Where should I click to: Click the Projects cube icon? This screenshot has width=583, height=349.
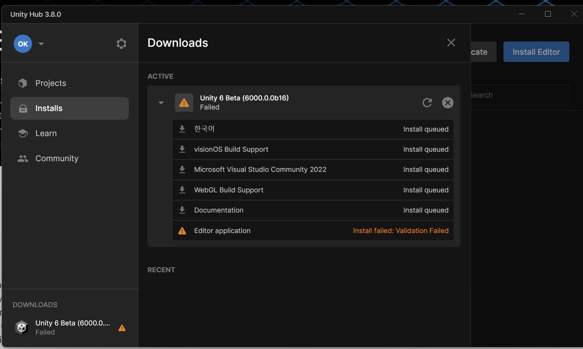23,83
